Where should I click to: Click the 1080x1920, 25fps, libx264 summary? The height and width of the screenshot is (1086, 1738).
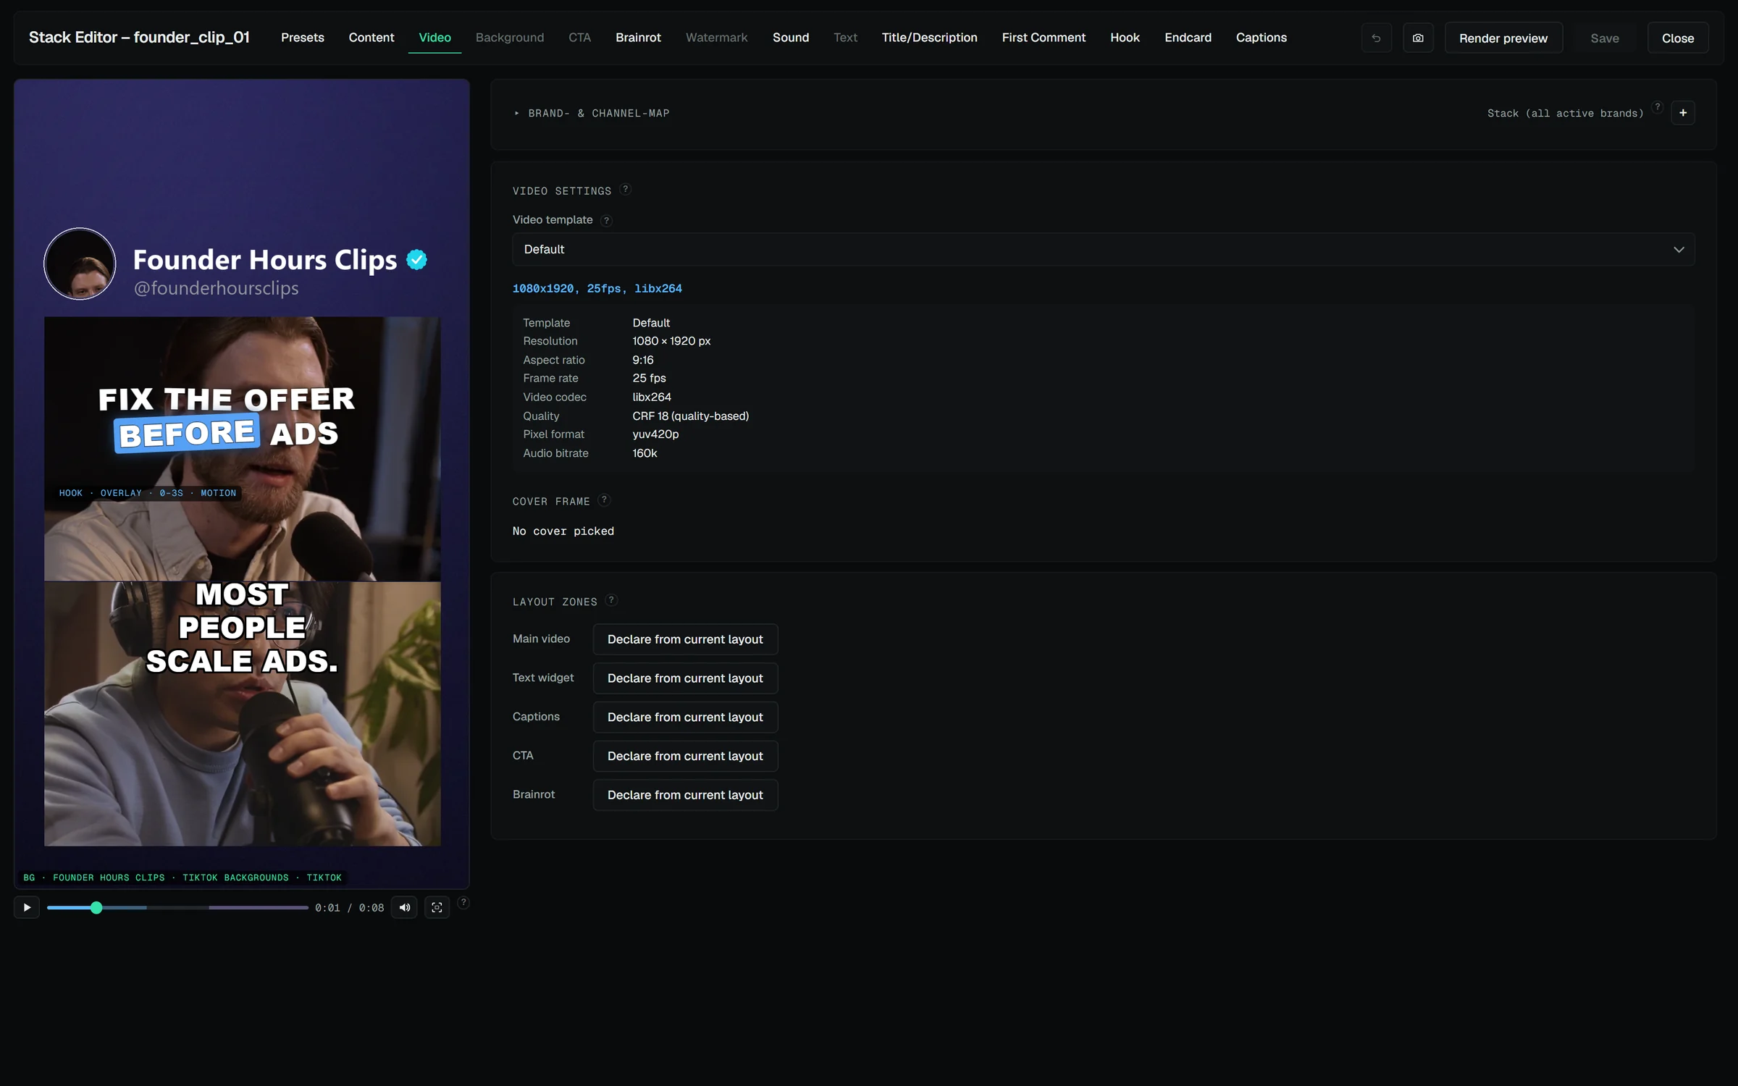(x=597, y=288)
